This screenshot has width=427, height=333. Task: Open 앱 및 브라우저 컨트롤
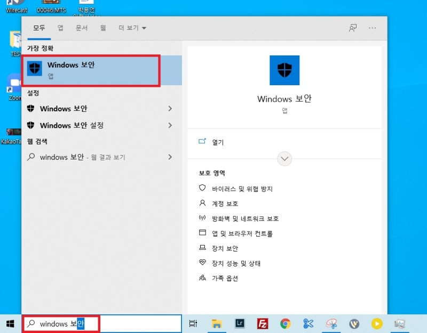click(242, 233)
